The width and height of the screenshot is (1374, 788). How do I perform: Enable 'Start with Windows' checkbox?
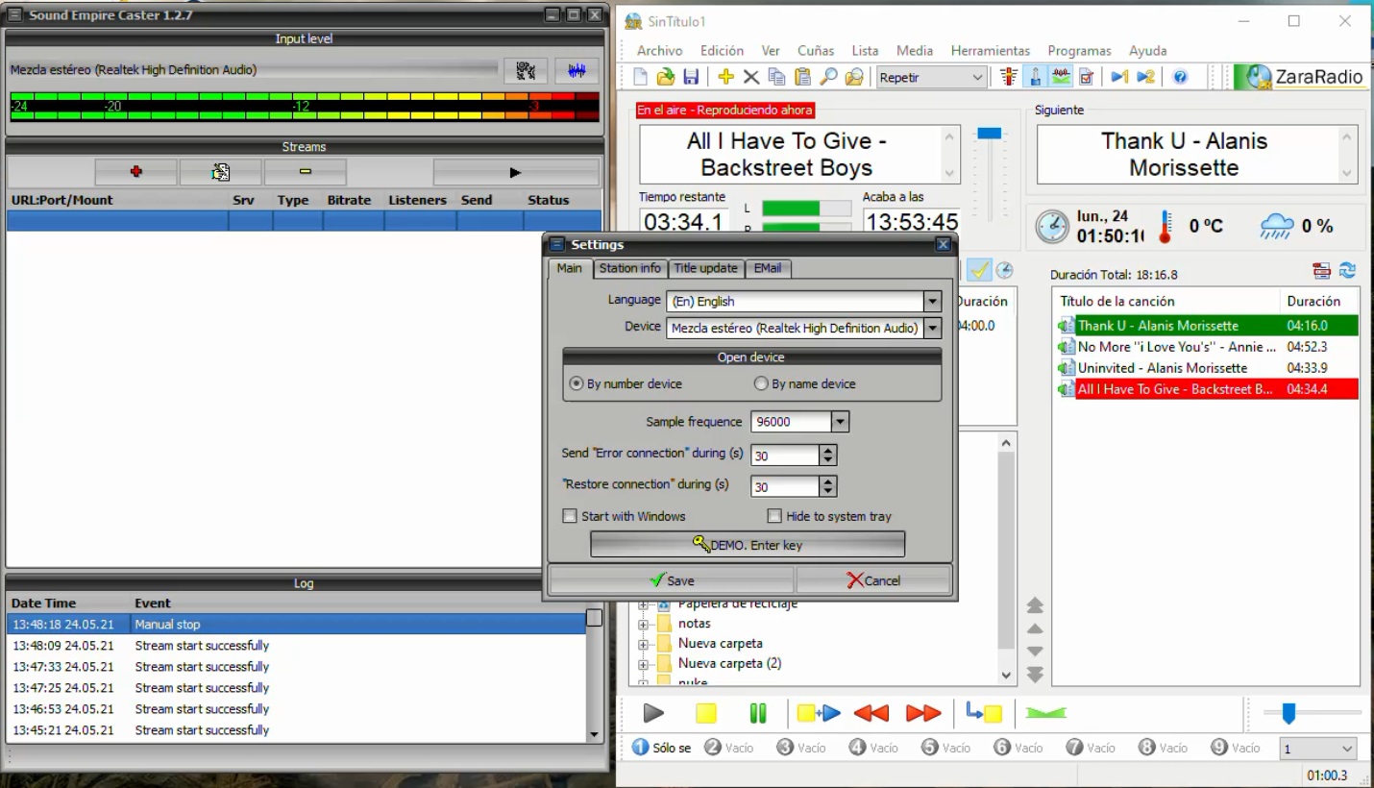[x=570, y=516]
